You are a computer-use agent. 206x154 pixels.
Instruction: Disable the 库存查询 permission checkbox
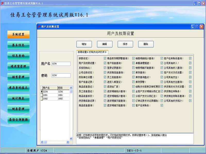tap(162, 72)
